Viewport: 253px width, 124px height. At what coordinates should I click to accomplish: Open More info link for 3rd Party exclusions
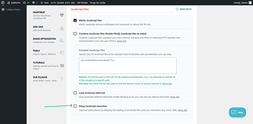[x=167, y=84]
